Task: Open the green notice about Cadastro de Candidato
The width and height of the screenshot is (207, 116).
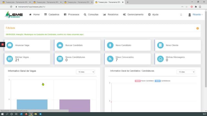Action: pyautogui.click(x=45, y=34)
